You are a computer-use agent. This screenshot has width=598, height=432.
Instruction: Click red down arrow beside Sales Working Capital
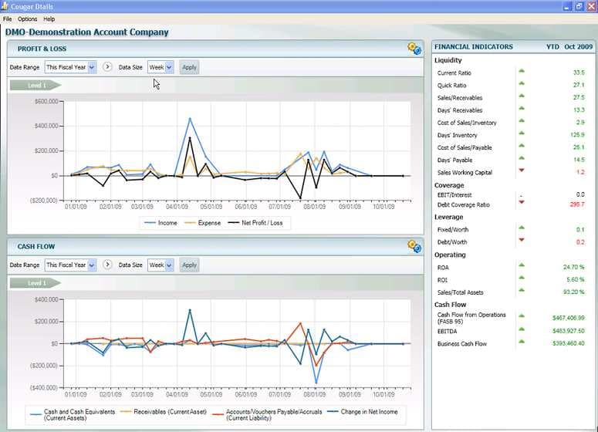tap(522, 170)
